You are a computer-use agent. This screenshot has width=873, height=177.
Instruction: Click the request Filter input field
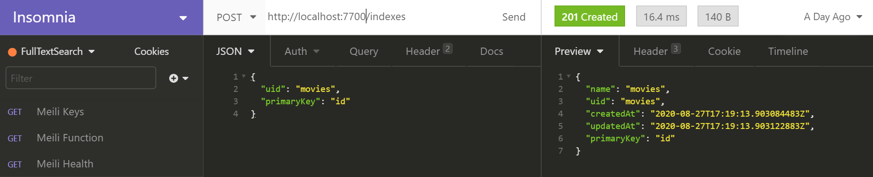pyautogui.click(x=81, y=78)
